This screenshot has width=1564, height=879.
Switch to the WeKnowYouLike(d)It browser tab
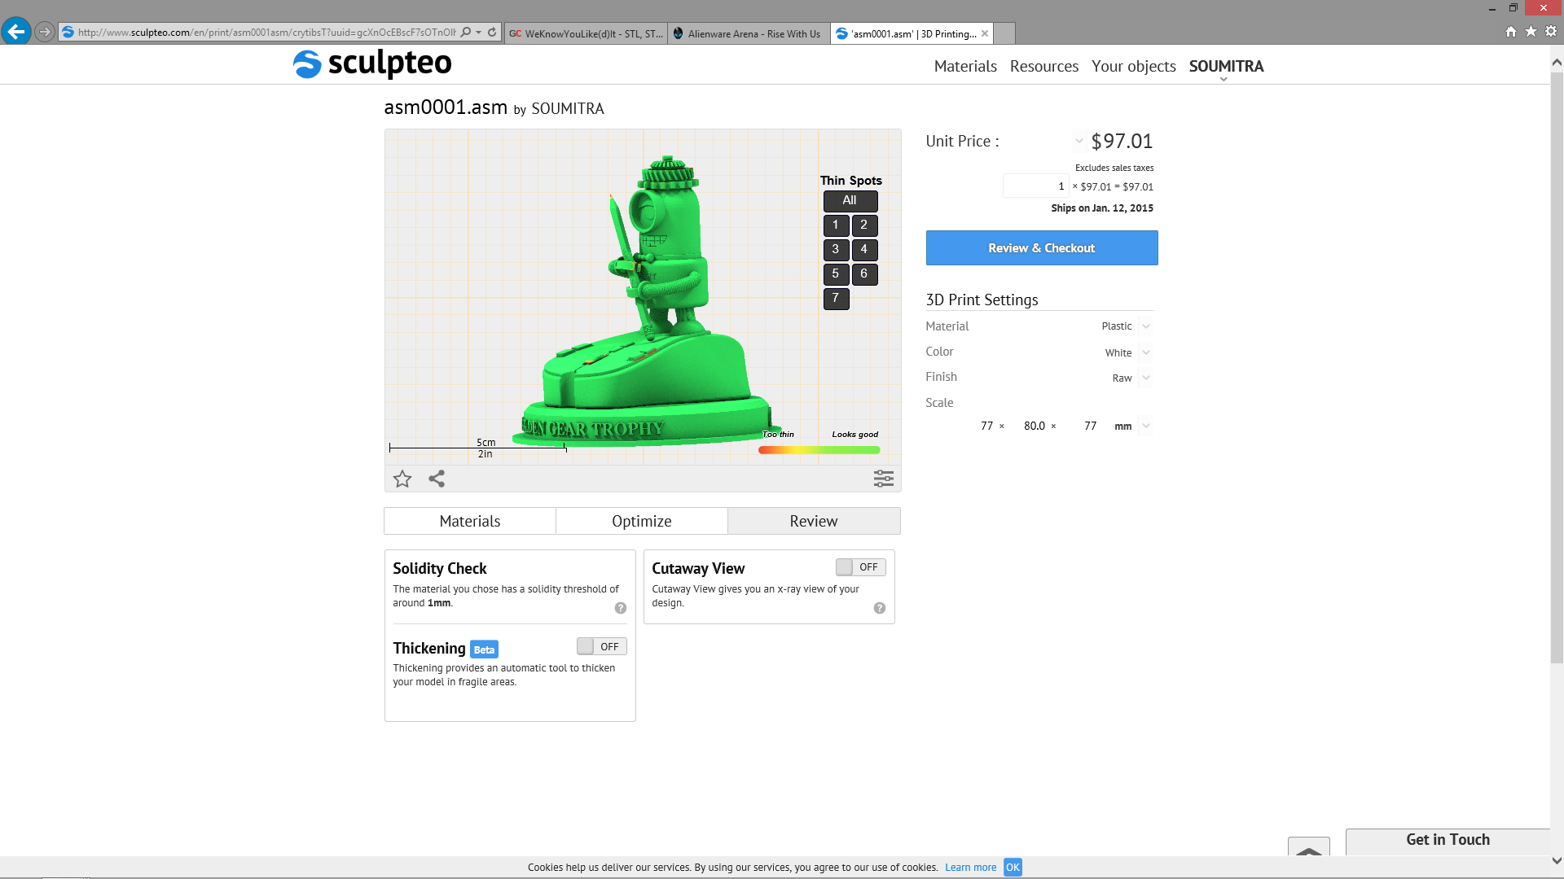tap(586, 33)
